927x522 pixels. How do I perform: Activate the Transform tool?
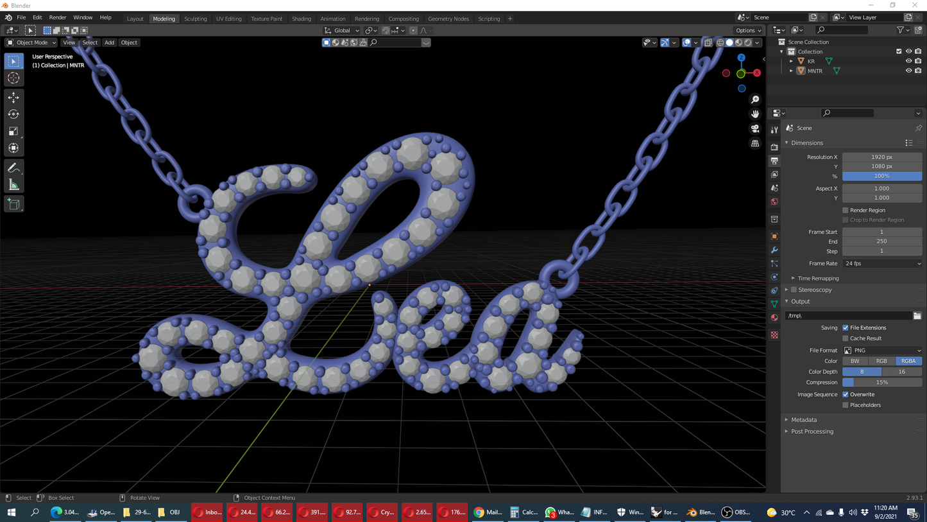13,148
